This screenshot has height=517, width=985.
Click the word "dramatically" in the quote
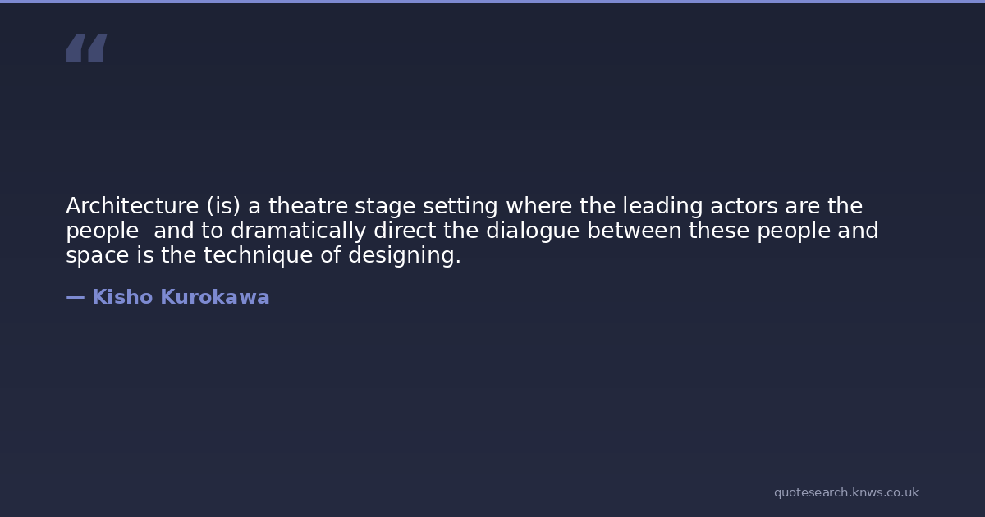(298, 231)
